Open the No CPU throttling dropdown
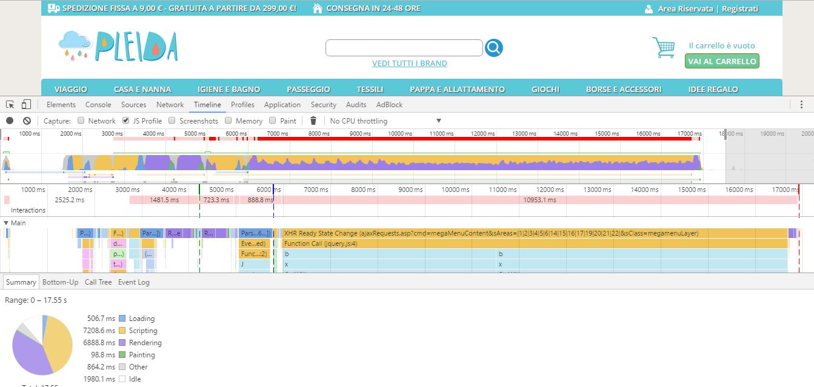 pyautogui.click(x=385, y=121)
